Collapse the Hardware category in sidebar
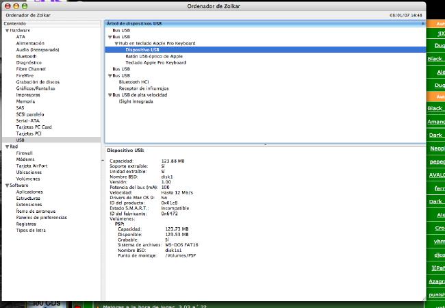 pyautogui.click(x=6, y=31)
